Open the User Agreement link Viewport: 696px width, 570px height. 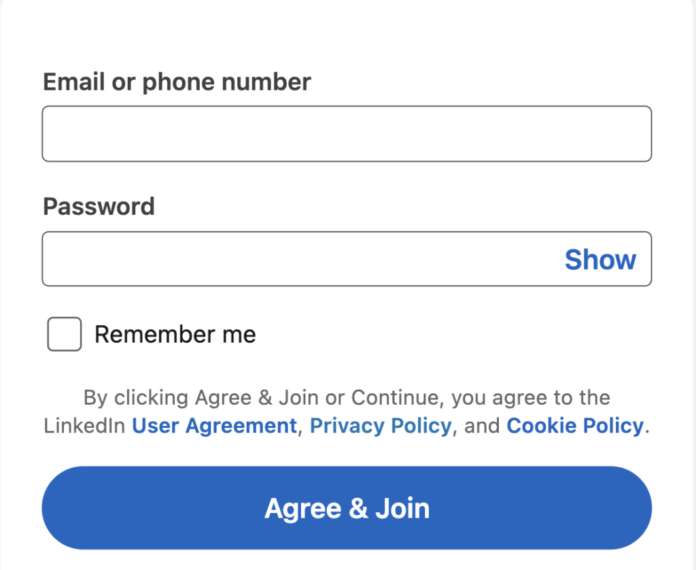pos(214,426)
